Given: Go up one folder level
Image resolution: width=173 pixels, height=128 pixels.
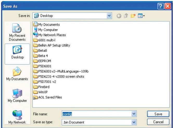Looking at the screenshot, I should [126, 16].
